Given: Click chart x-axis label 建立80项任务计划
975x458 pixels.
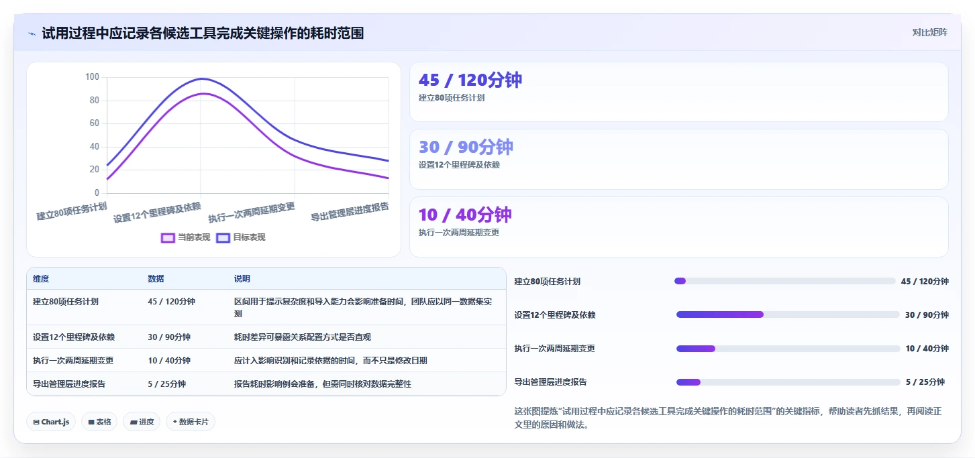Looking at the screenshot, I should pos(71,211).
